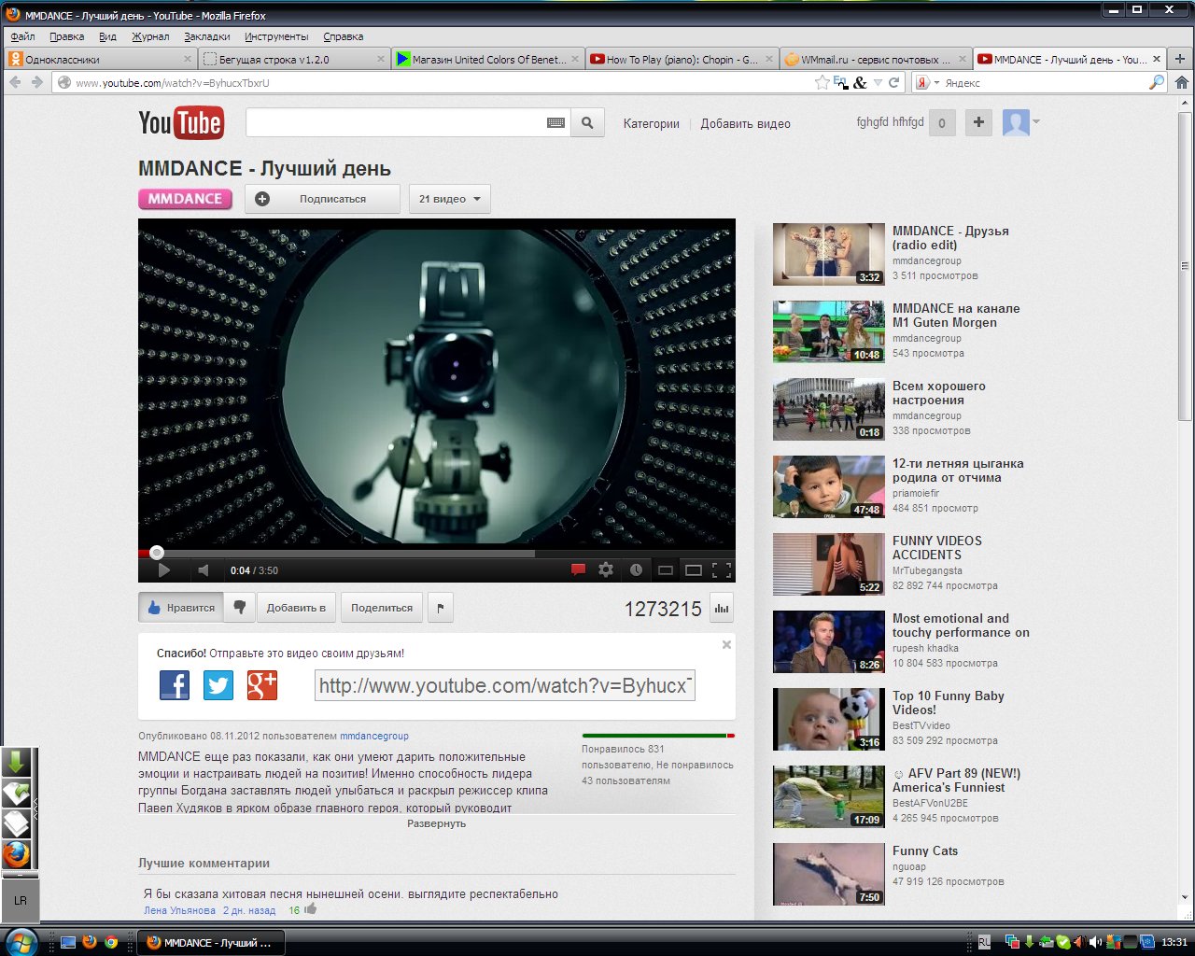The height and width of the screenshot is (956, 1195).
Task: Share the video on Twitter
Action: point(218,685)
